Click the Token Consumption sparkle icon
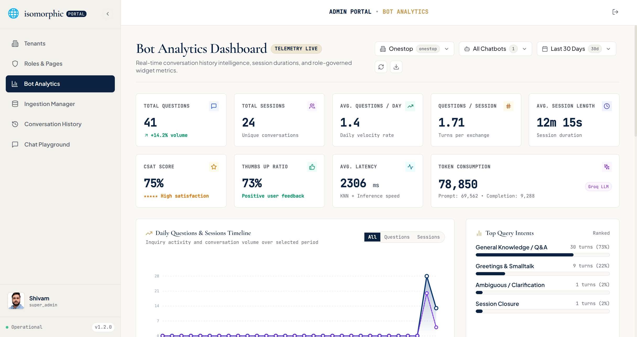Viewport: 637px width, 337px height. coord(607,167)
